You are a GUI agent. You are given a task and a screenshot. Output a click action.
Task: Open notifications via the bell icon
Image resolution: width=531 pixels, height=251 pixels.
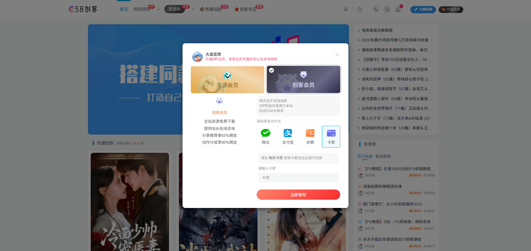coord(398,9)
